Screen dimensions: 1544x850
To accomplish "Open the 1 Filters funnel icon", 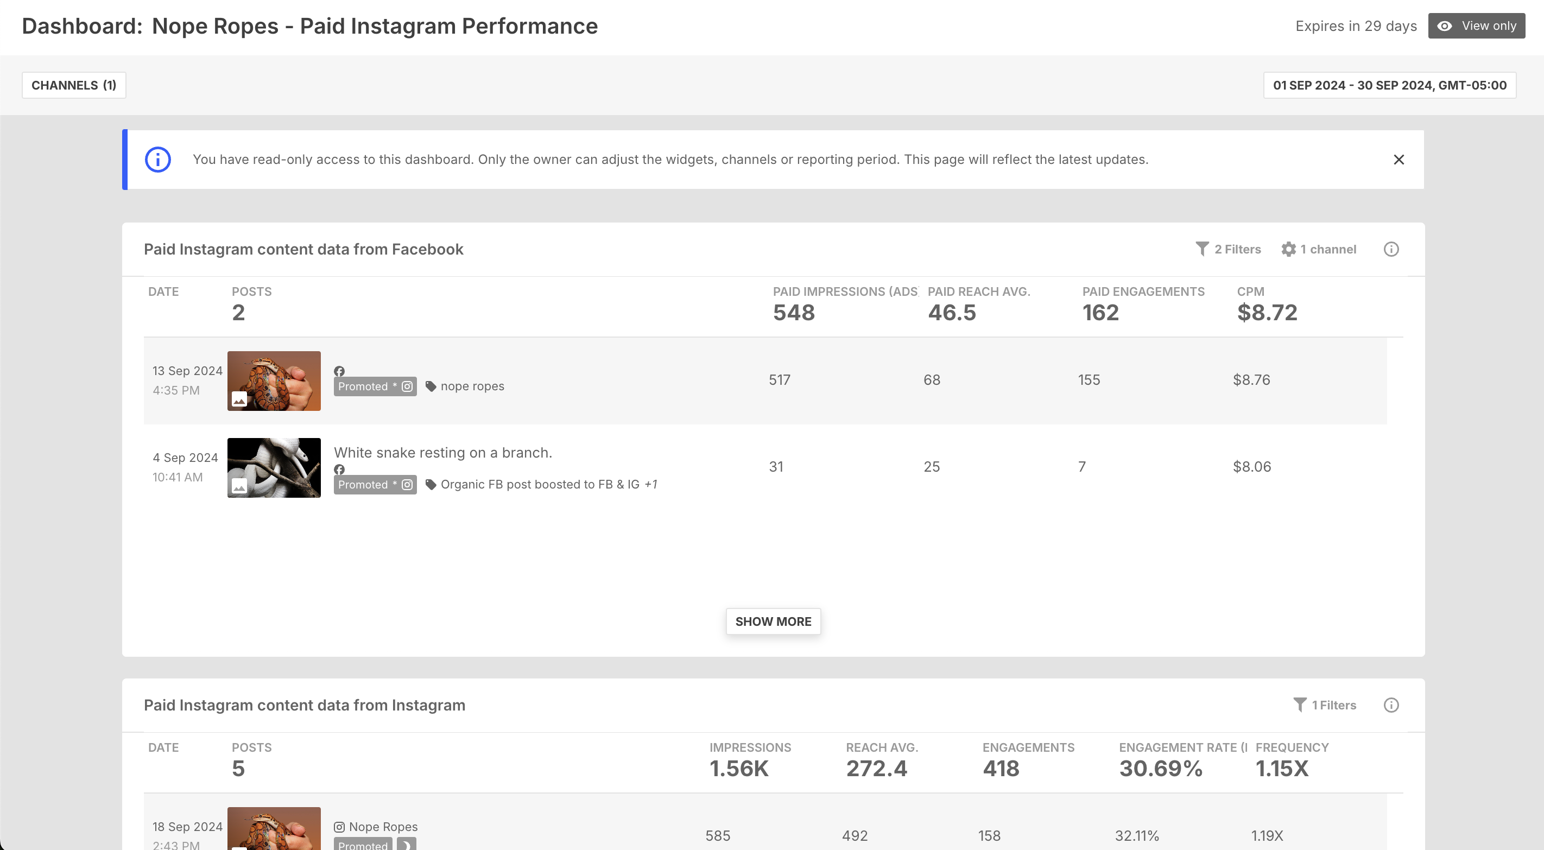I will click(x=1300, y=705).
